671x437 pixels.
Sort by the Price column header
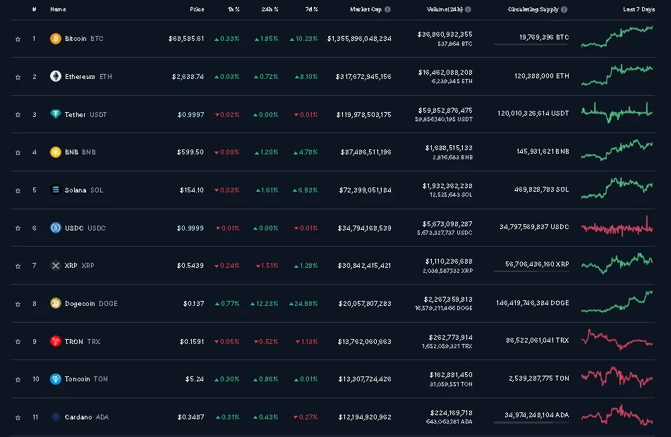pyautogui.click(x=197, y=10)
